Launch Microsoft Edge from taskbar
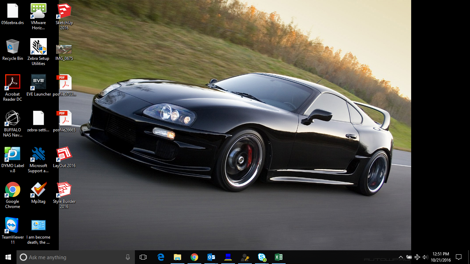 pyautogui.click(x=160, y=257)
